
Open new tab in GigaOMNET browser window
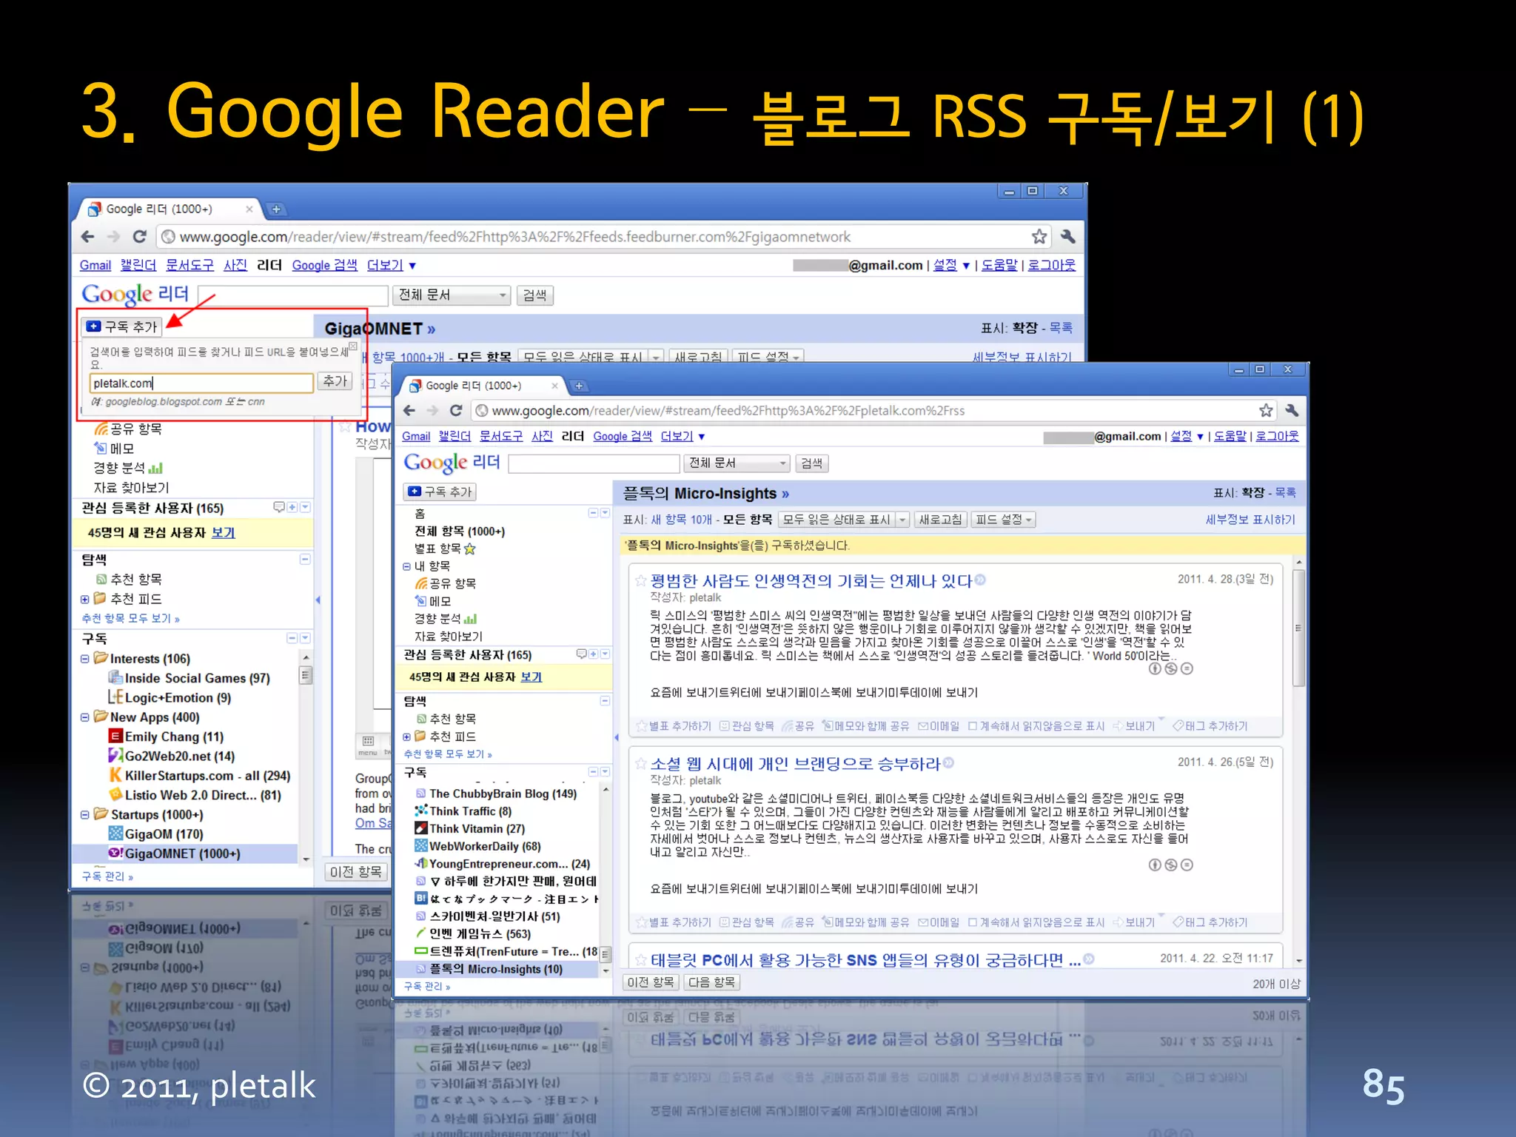tap(276, 209)
